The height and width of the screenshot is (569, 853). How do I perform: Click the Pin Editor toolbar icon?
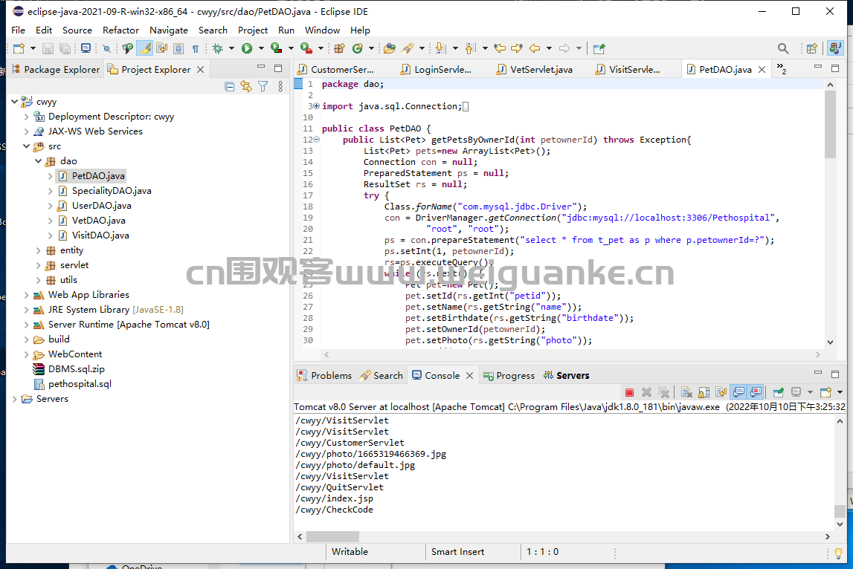point(599,48)
